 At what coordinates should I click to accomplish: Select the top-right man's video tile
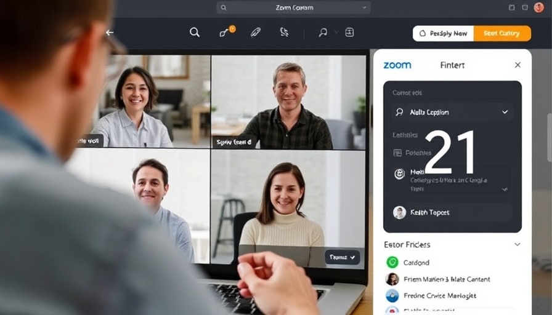point(288,102)
